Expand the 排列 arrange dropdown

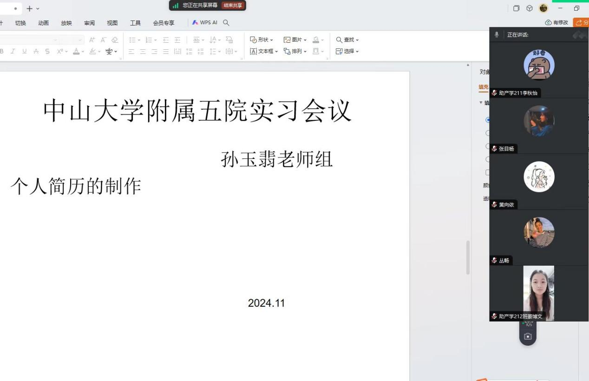click(x=295, y=52)
